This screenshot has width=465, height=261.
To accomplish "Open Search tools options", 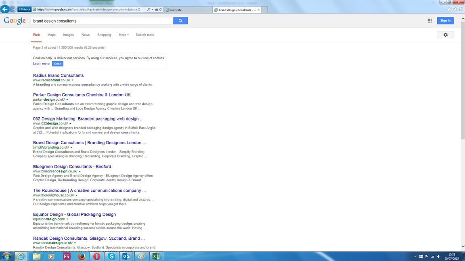I will [145, 35].
